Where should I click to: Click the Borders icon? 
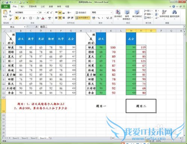[31, 18]
